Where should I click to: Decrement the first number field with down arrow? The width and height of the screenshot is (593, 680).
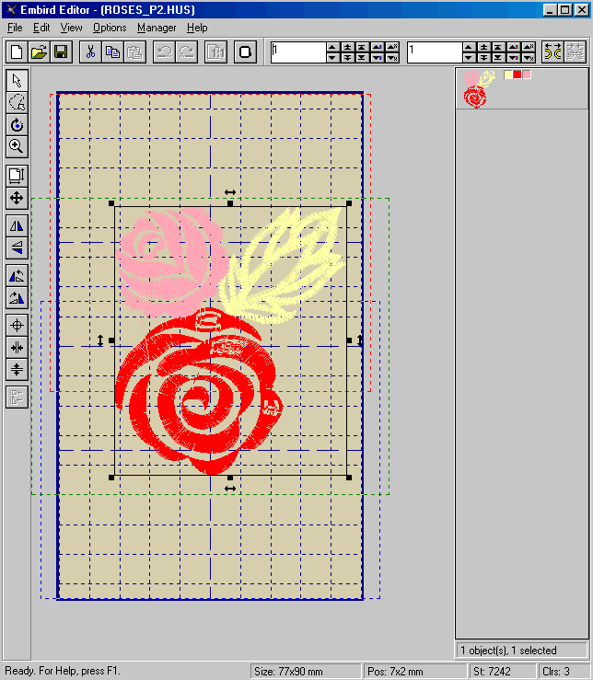coord(332,58)
